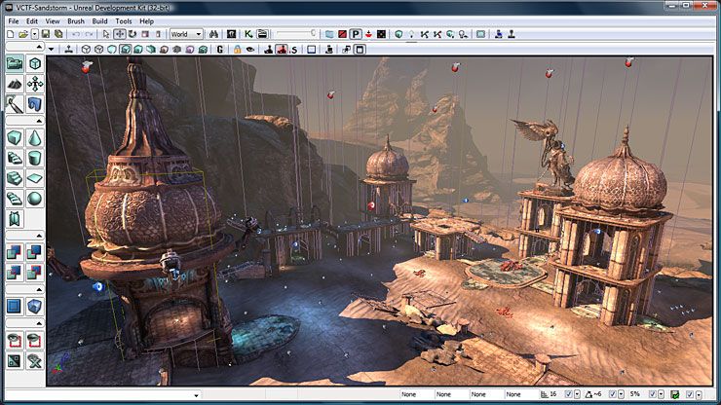The height and width of the screenshot is (405, 721).
Task: Select the translate widget move tool
Action: click(x=120, y=34)
